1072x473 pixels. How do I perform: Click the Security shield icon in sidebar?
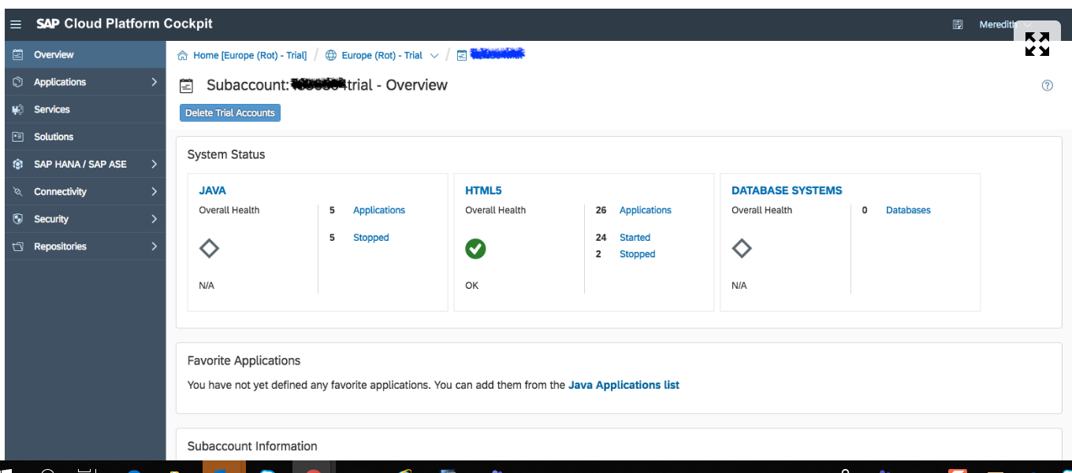[18, 219]
